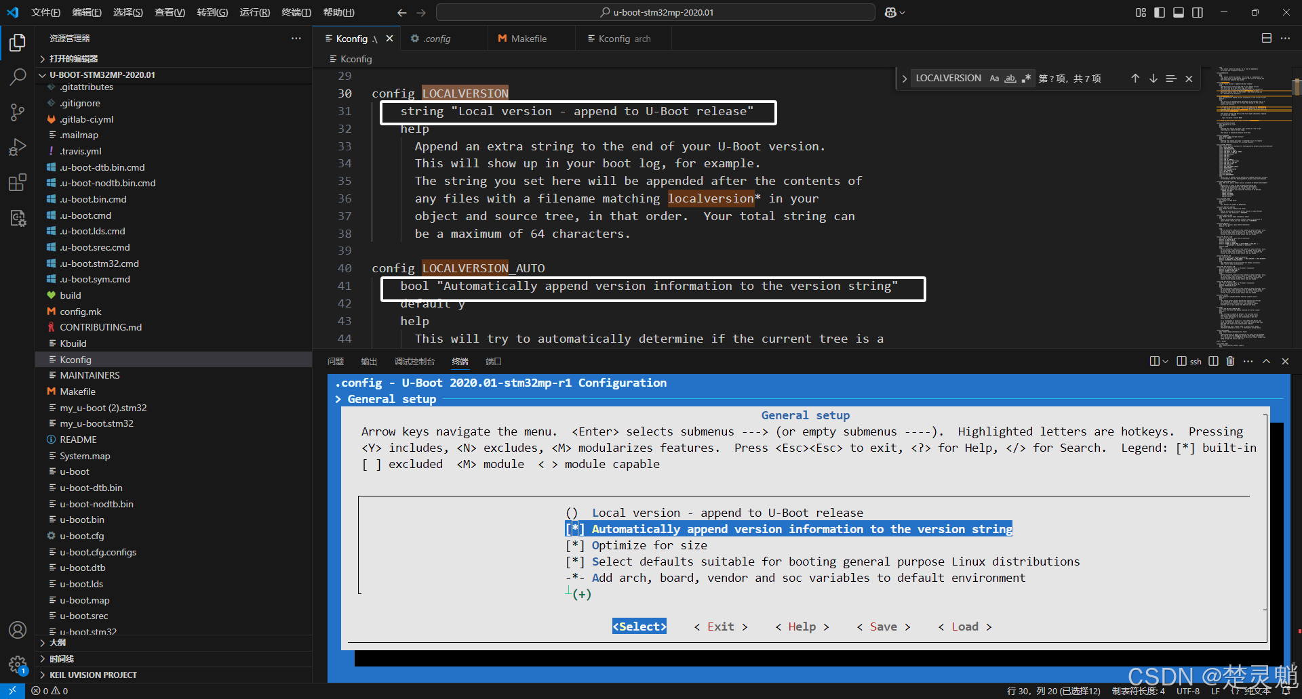The width and height of the screenshot is (1302, 699).
Task: Open the 文件(F) menu
Action: click(x=45, y=12)
